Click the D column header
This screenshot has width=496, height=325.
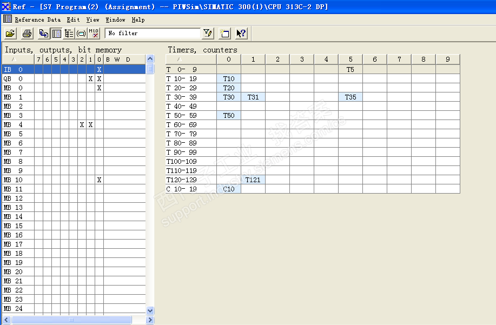click(x=128, y=59)
